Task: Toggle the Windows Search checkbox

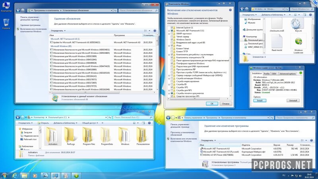Action: click(172, 39)
